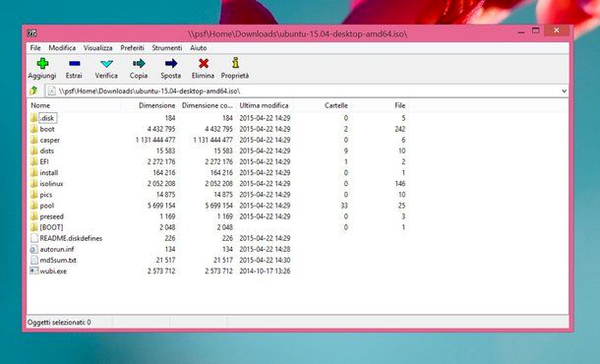Sort by Dimensione co... column header

click(x=207, y=105)
